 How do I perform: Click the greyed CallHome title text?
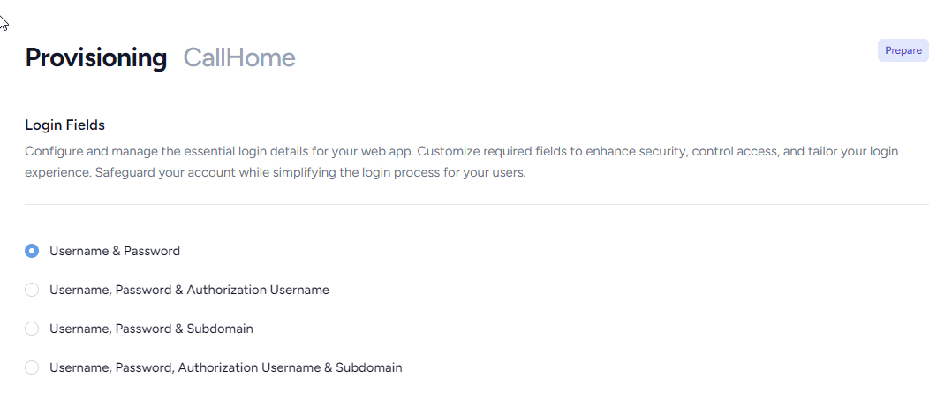pyautogui.click(x=239, y=57)
